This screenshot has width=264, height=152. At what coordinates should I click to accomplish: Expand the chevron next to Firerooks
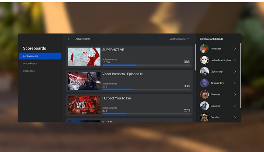(x=235, y=95)
